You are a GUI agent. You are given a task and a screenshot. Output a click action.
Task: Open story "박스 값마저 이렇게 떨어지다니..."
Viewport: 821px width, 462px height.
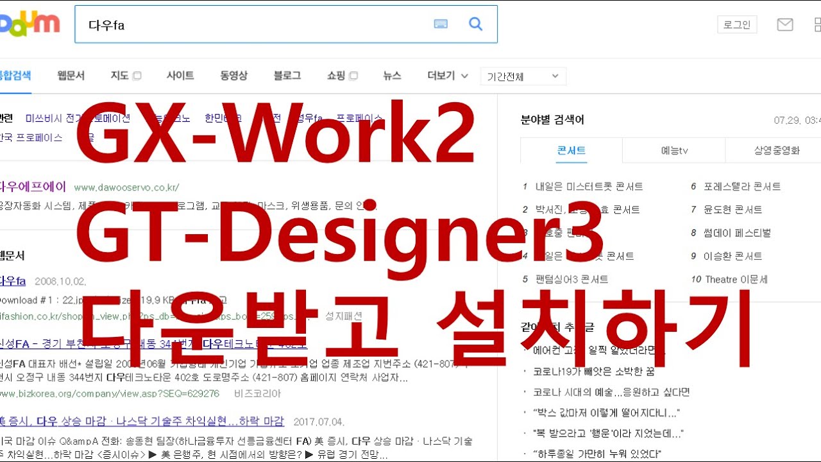click(x=606, y=413)
